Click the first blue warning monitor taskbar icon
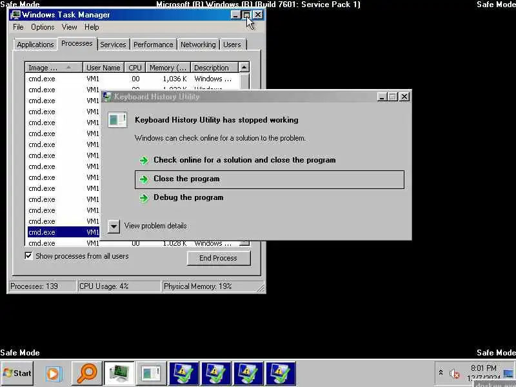 (x=184, y=373)
